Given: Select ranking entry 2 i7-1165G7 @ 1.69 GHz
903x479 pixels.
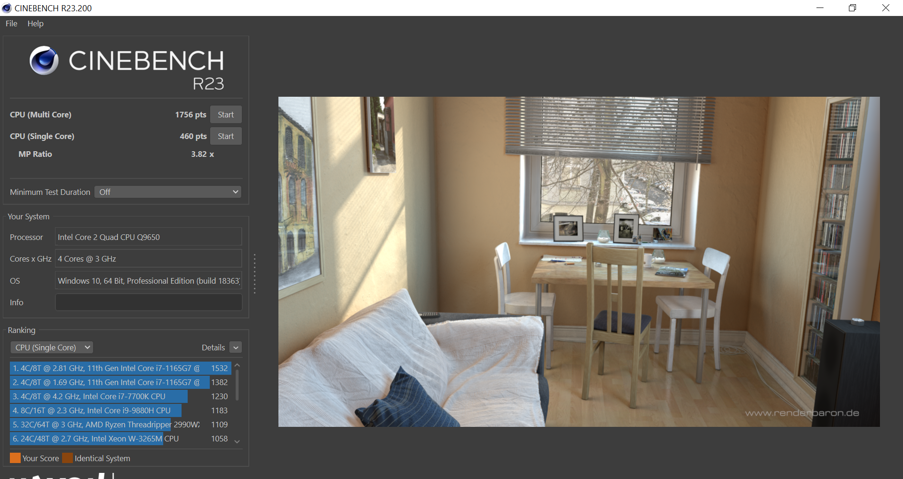Looking at the screenshot, I should [x=120, y=382].
